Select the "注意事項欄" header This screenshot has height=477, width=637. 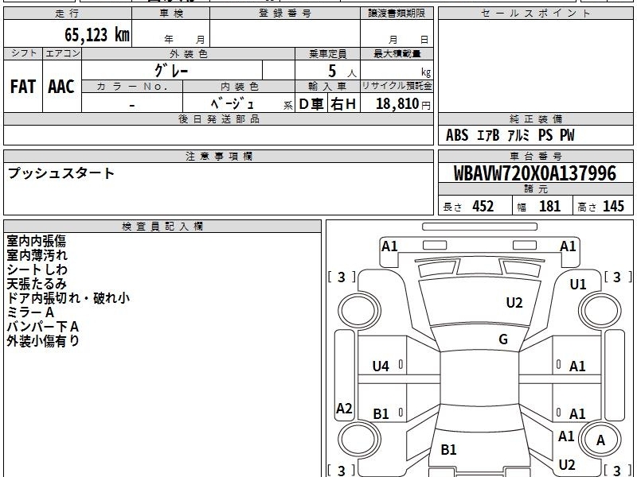(218, 156)
